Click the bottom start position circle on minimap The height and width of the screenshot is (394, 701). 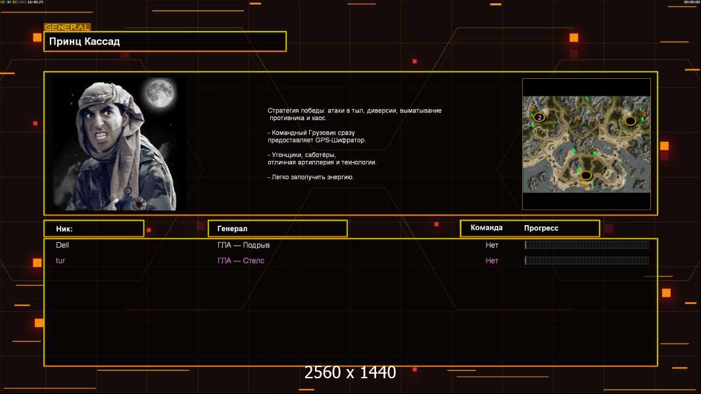pos(585,175)
